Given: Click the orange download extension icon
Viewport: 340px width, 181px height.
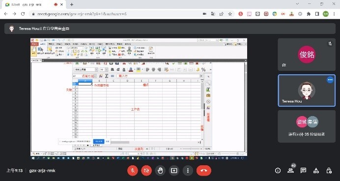Looking at the screenshot, I should tap(292, 14).
